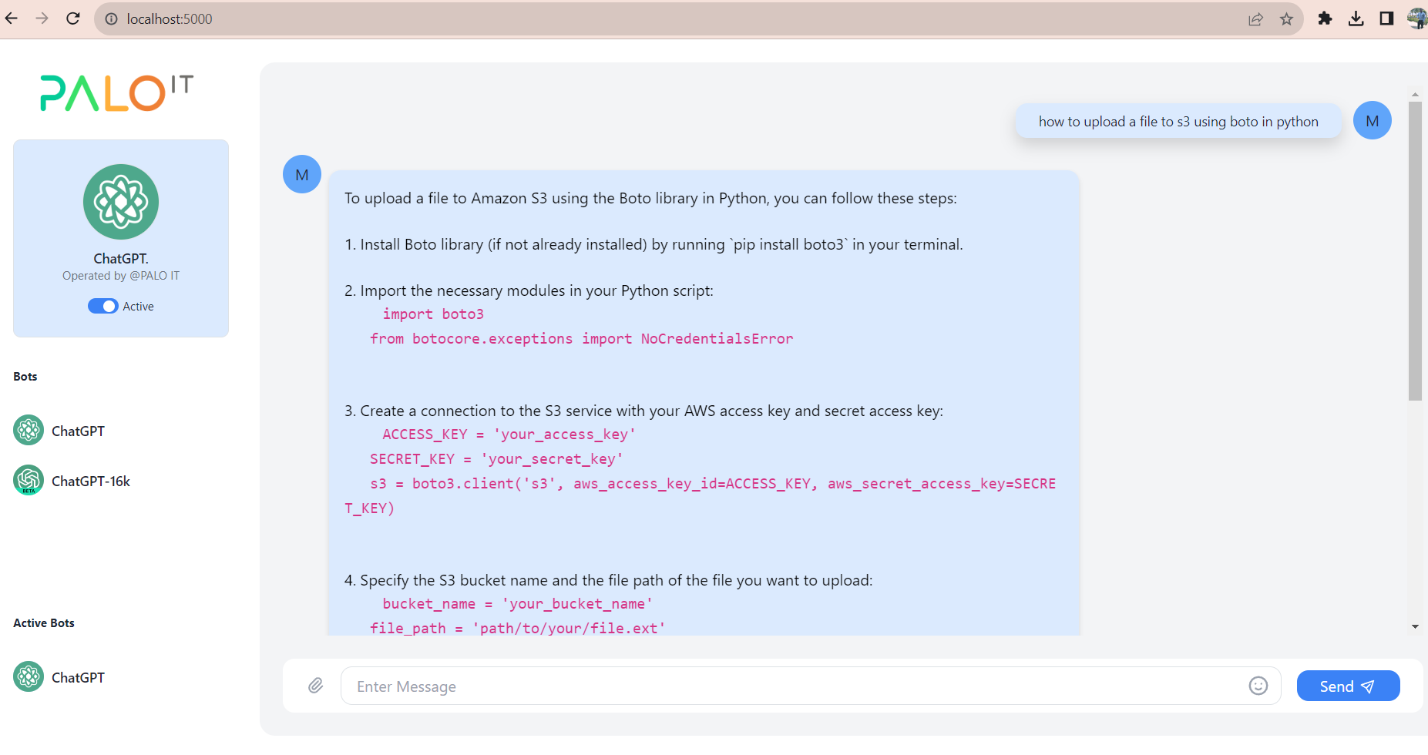Click the 'To upload a file to Amazon S3' intro line
Viewport: 1428px width, 755px height.
pyautogui.click(x=650, y=199)
